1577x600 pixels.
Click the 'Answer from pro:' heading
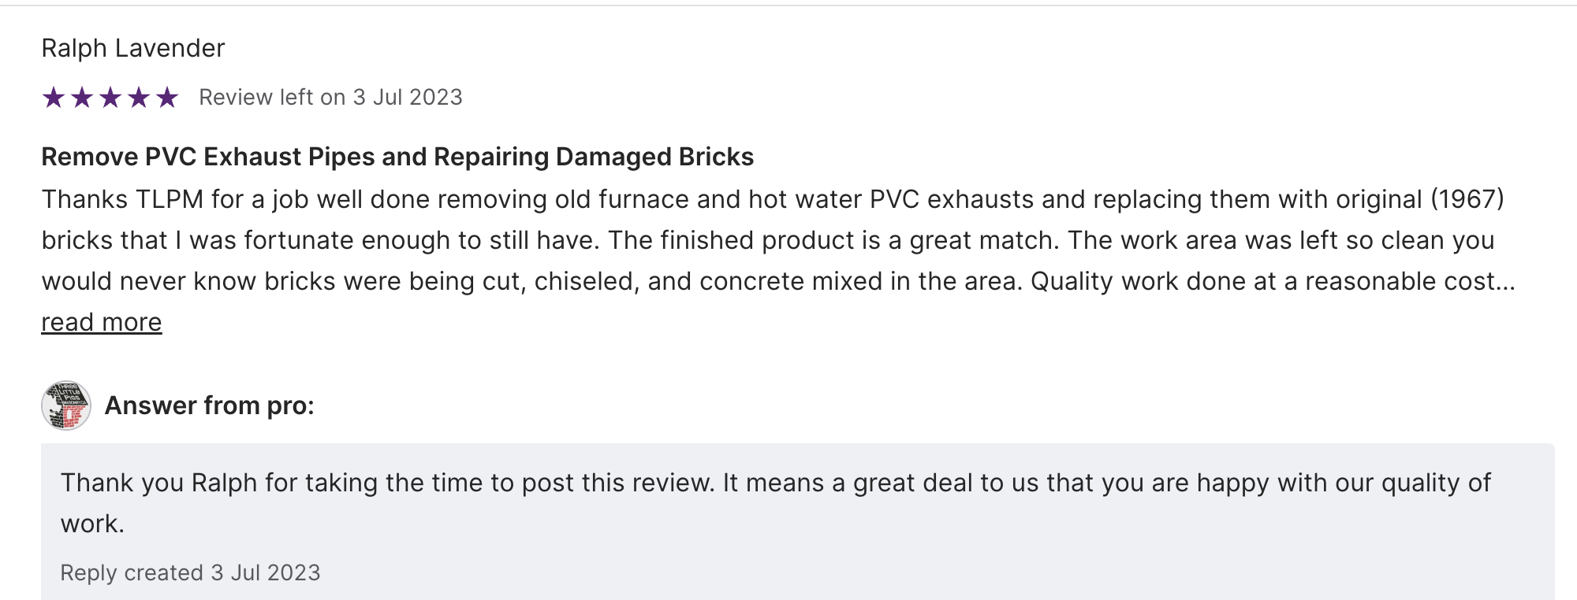[x=209, y=406]
